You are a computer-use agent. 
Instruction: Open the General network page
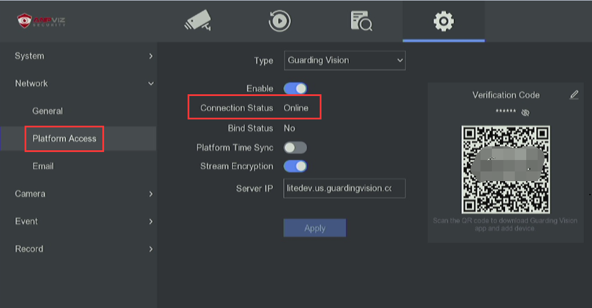[x=47, y=111]
